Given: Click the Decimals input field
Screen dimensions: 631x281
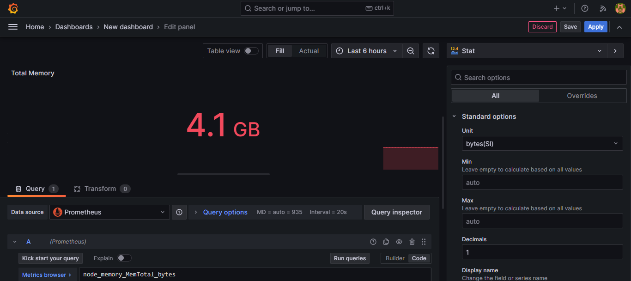Looking at the screenshot, I should pyautogui.click(x=542, y=252).
